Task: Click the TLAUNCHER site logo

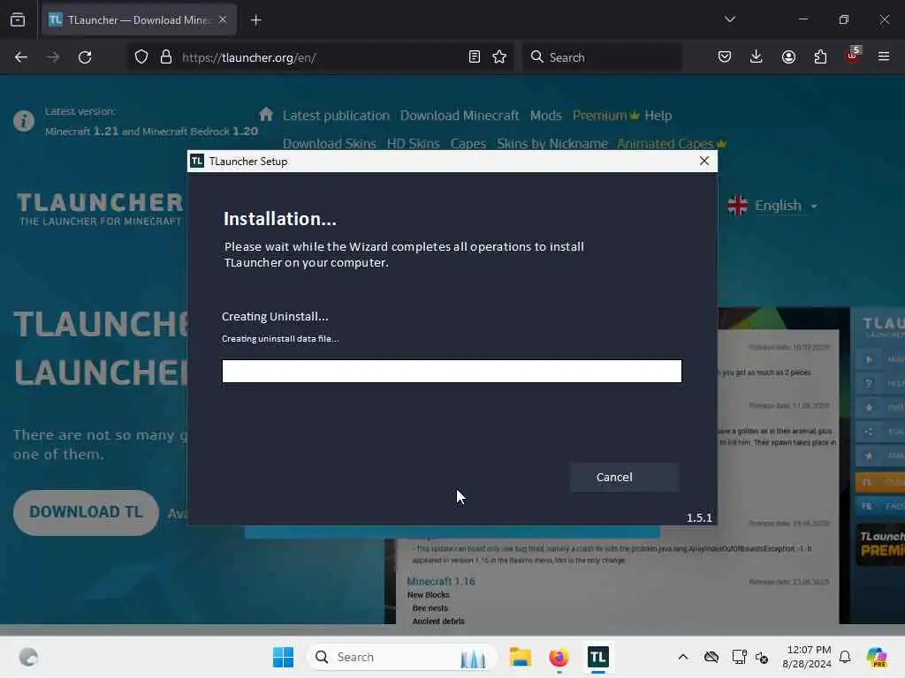Action: (100, 208)
